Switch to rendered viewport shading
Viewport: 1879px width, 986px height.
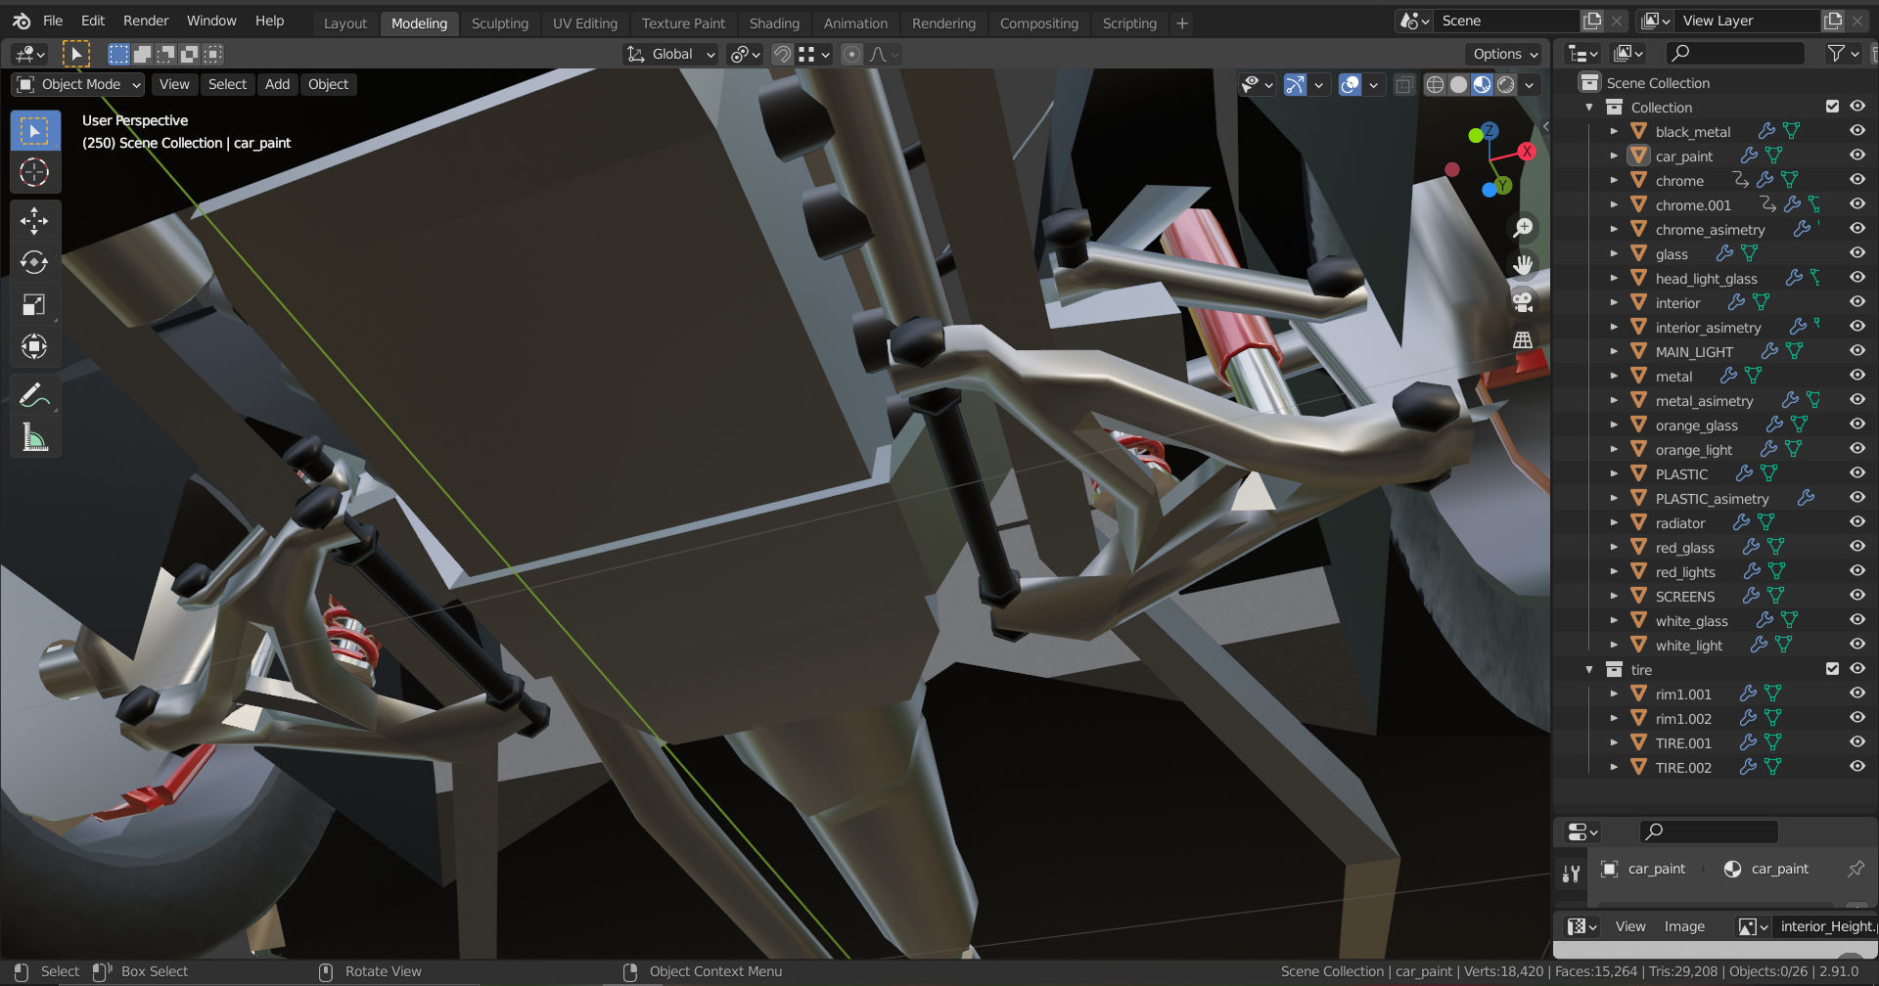pyautogui.click(x=1505, y=84)
